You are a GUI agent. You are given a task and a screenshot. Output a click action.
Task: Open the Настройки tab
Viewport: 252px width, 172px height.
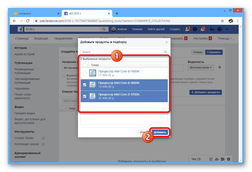200,38
